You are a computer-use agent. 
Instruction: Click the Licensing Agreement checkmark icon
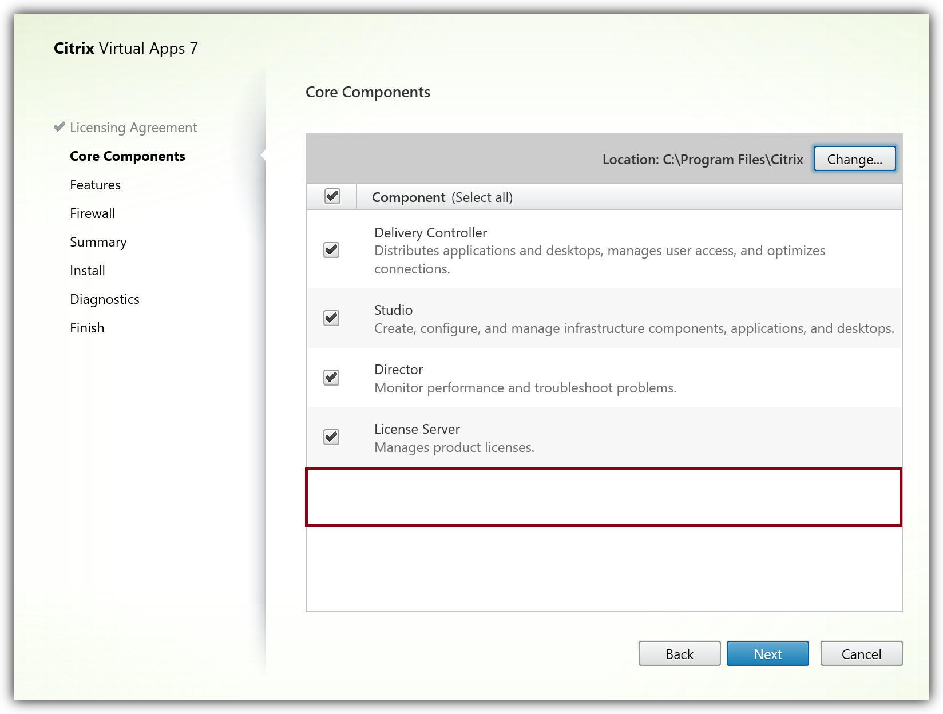click(59, 127)
